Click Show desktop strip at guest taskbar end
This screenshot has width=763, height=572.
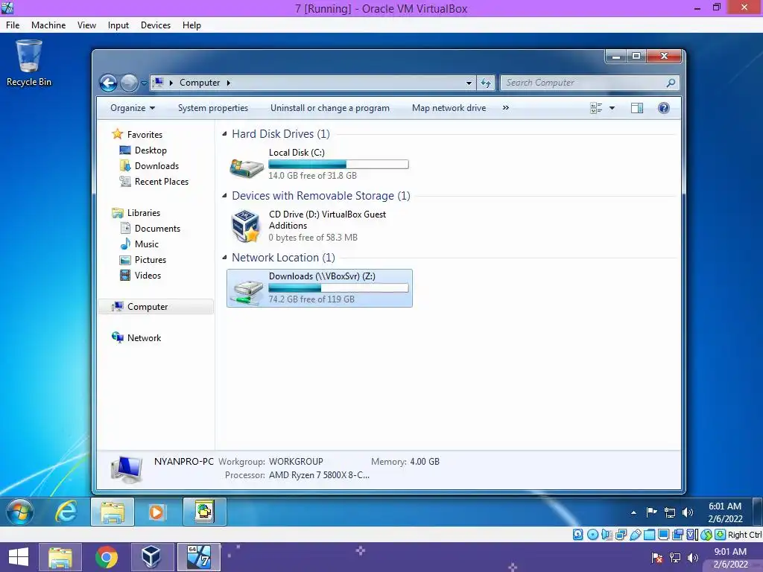coord(758,512)
